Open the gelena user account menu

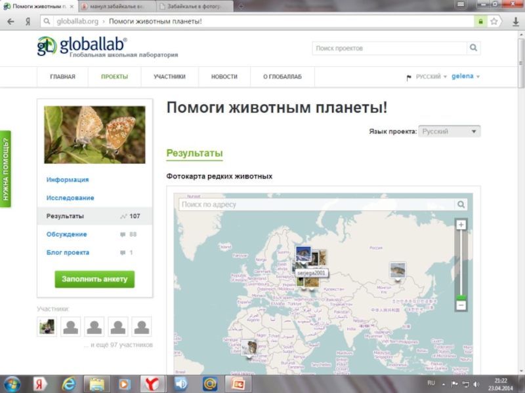pos(465,77)
